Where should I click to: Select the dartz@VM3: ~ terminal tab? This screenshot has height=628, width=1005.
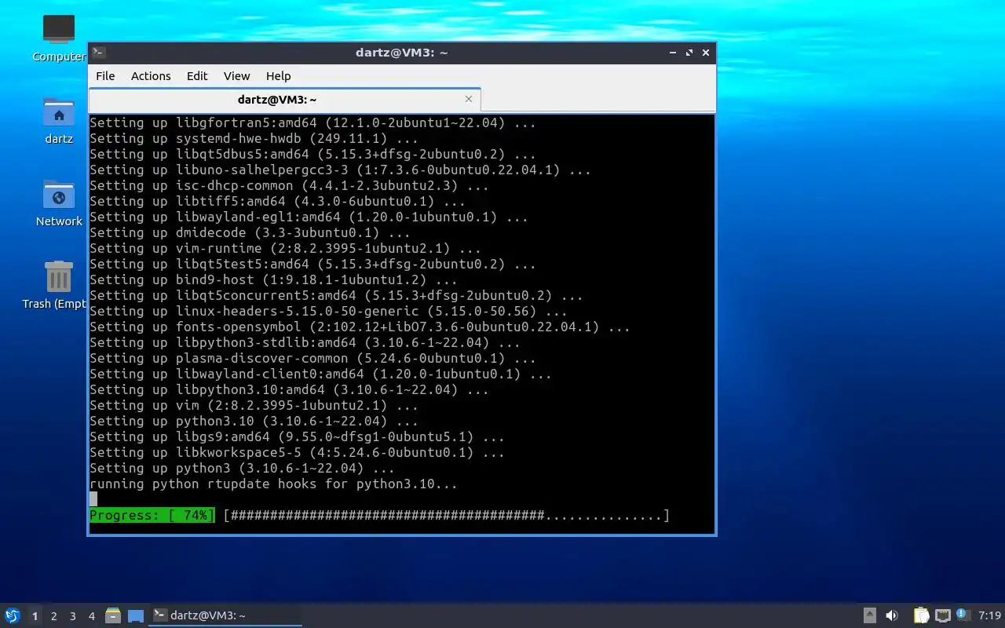tap(284, 100)
